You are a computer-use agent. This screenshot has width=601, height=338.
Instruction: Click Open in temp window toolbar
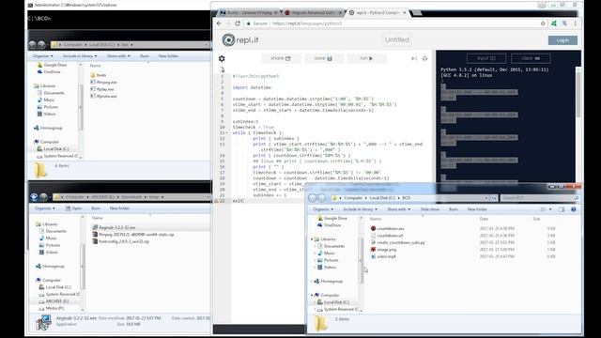tap(73, 208)
